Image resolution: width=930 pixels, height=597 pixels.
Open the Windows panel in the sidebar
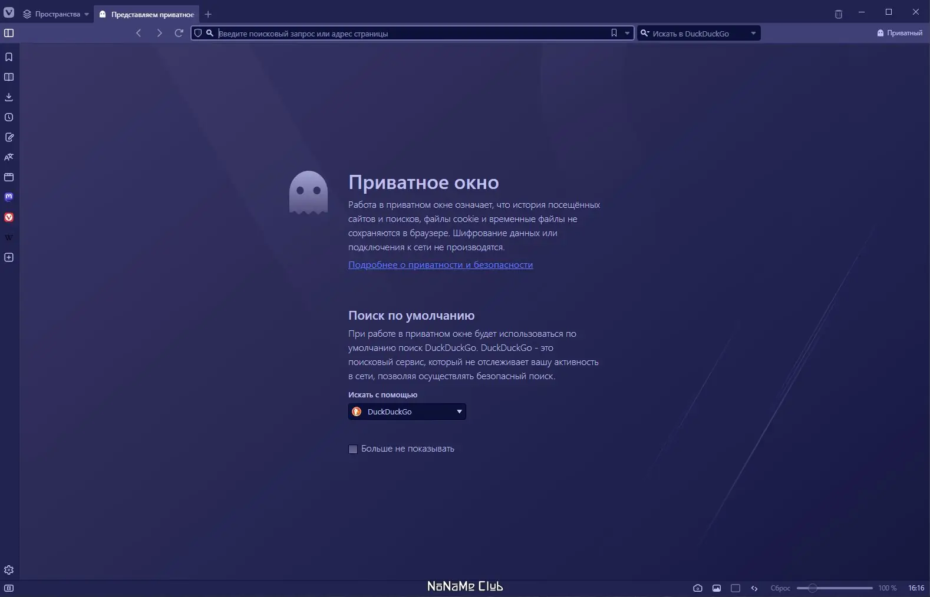(x=9, y=177)
